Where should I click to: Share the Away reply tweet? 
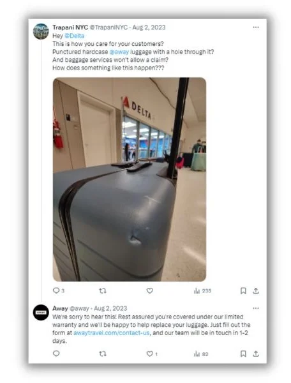pos(256,354)
